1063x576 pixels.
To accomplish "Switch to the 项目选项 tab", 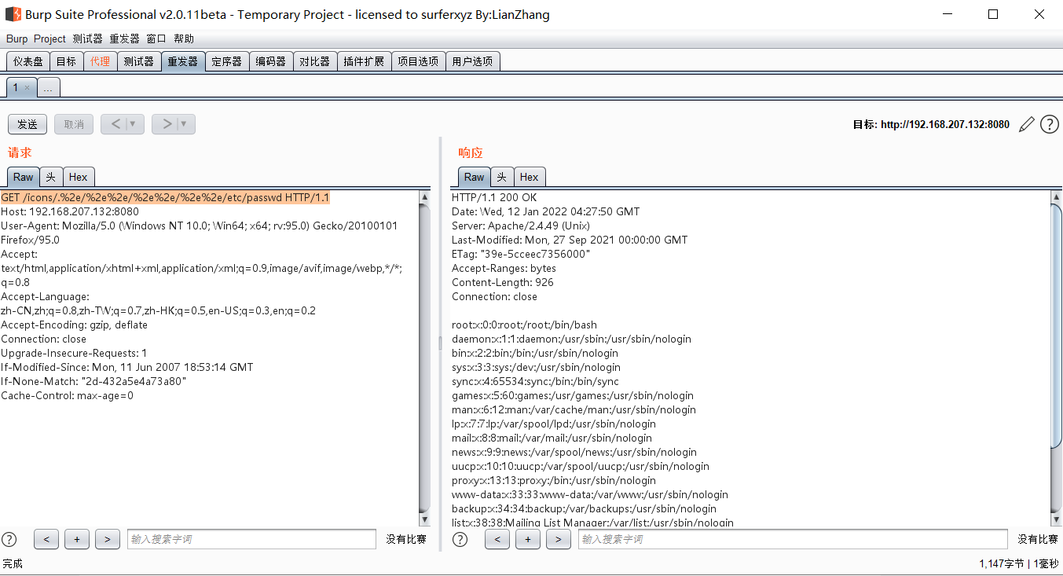I will (418, 61).
